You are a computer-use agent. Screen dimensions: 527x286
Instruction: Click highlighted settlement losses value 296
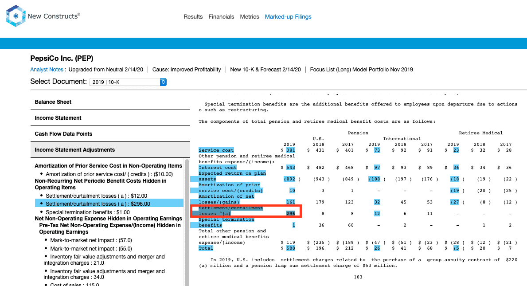291,214
